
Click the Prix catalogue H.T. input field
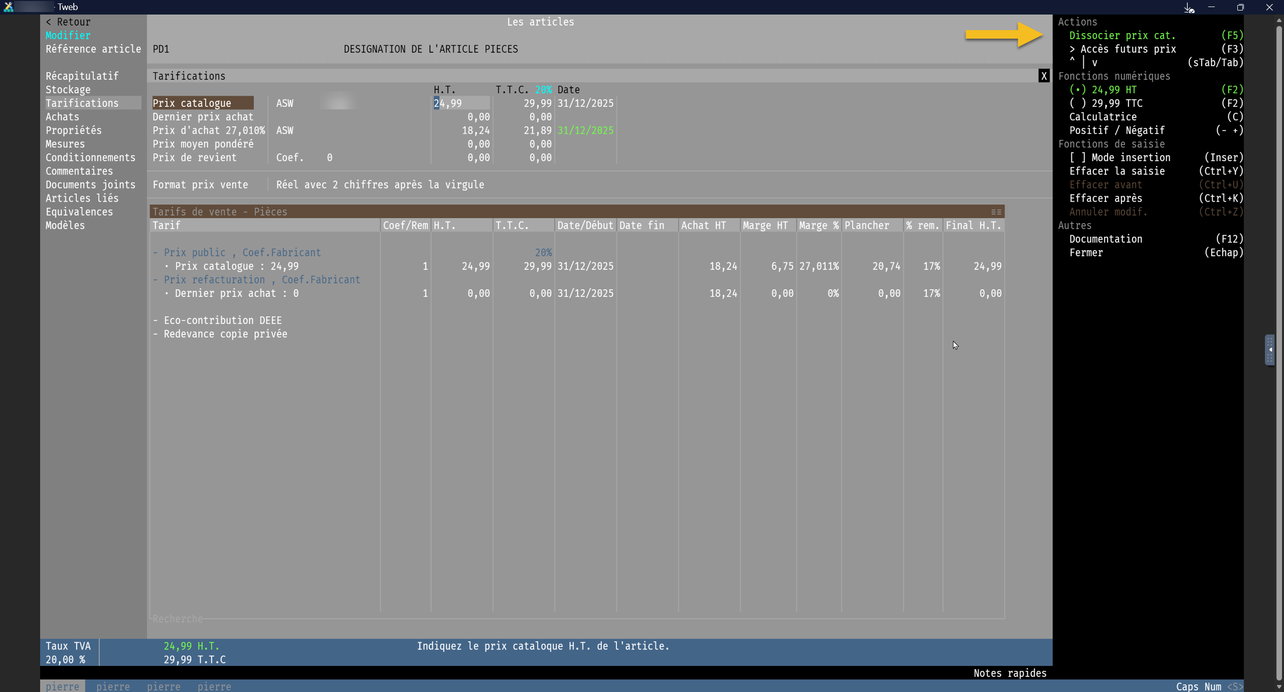(x=461, y=103)
